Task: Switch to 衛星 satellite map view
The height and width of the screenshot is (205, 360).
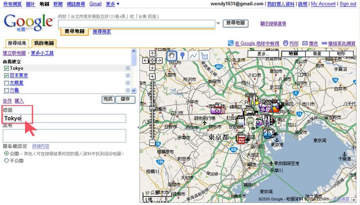Action: [x=317, y=54]
